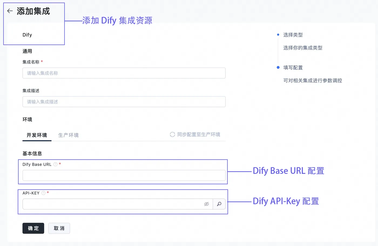Select the 选择类型 step label
Image resolution: width=378 pixels, height=246 pixels.
click(293, 35)
